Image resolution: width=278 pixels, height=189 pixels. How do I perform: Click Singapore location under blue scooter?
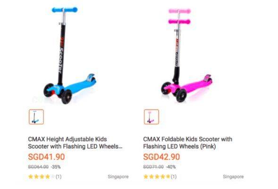point(118,177)
